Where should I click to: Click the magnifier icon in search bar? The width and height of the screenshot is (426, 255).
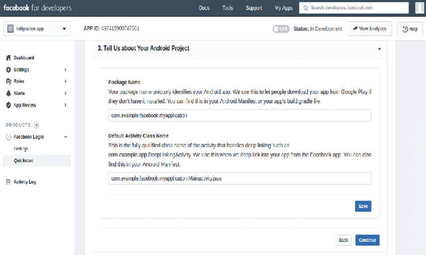pyautogui.click(x=307, y=8)
